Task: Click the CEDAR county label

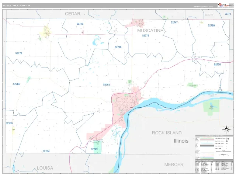Action: tap(73, 14)
